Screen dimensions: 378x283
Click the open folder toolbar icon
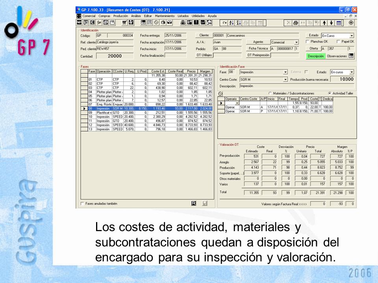112,23
